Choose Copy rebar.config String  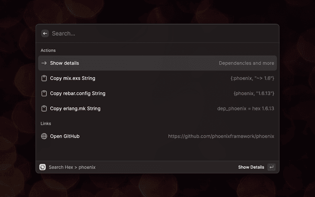[x=77, y=94]
